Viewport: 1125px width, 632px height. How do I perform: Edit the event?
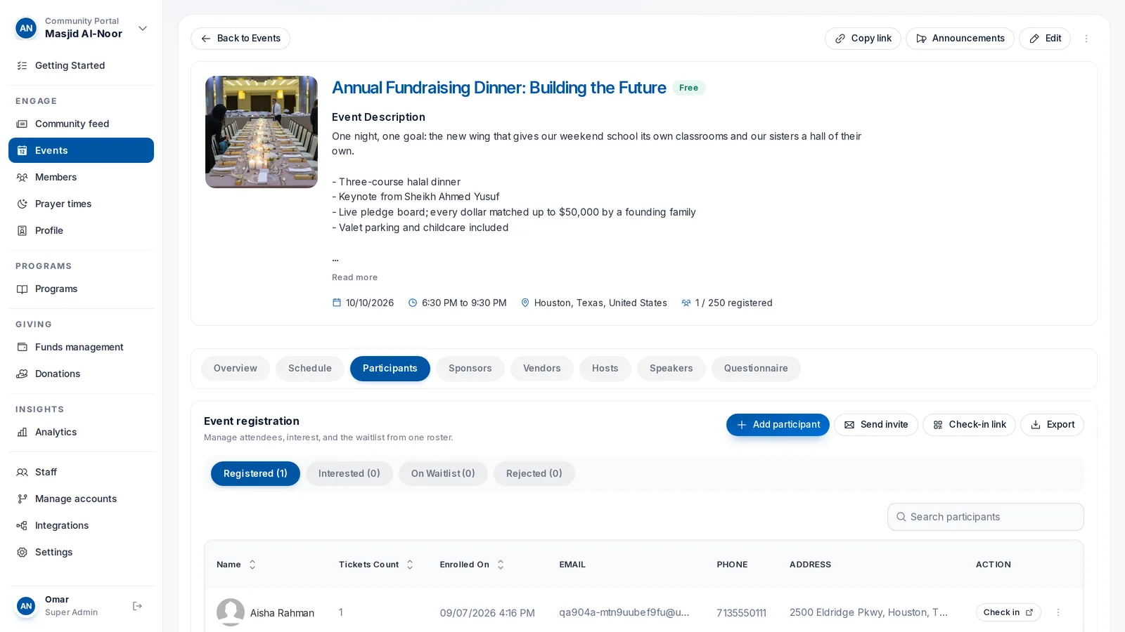(1045, 39)
